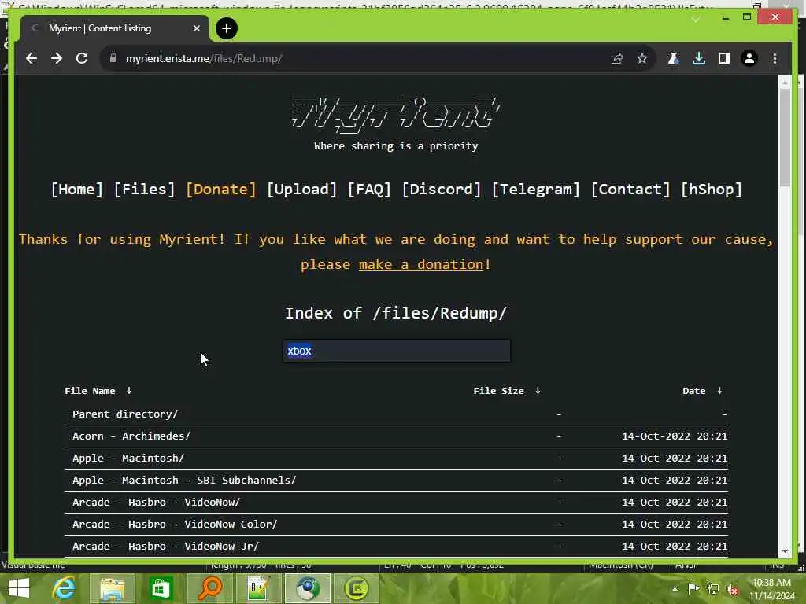Click the page vertical scrollbar thumb

coord(785,138)
